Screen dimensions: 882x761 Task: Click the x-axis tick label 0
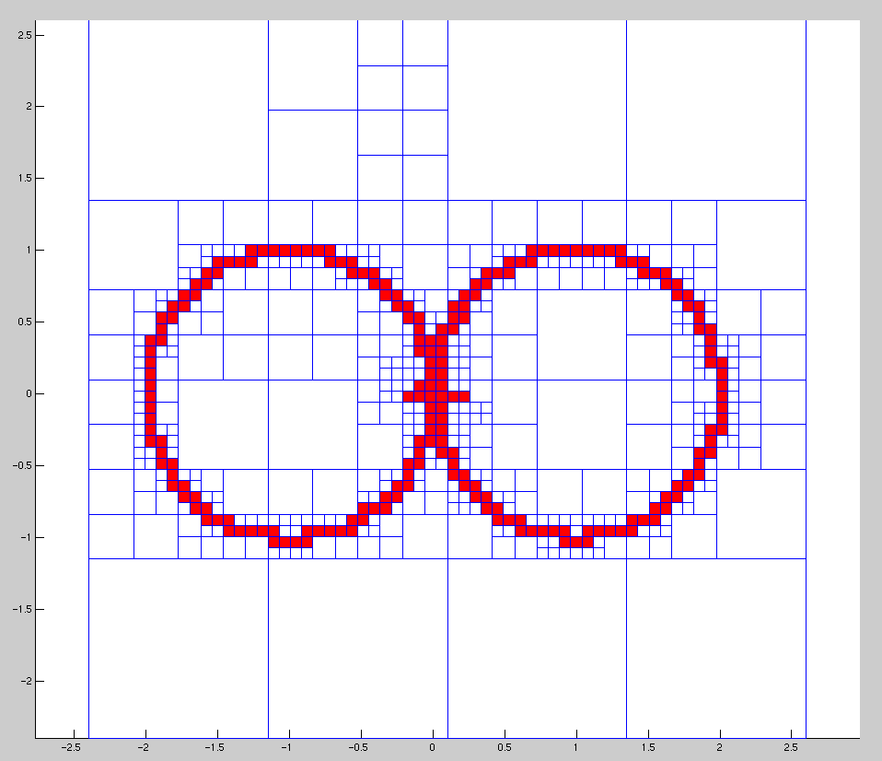[432, 747]
